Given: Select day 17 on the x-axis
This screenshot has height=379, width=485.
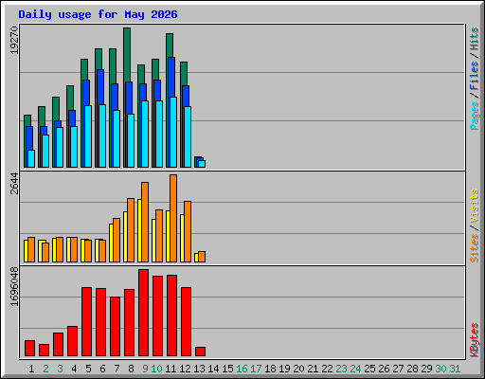Looking at the screenshot, I should pyautogui.click(x=256, y=369).
